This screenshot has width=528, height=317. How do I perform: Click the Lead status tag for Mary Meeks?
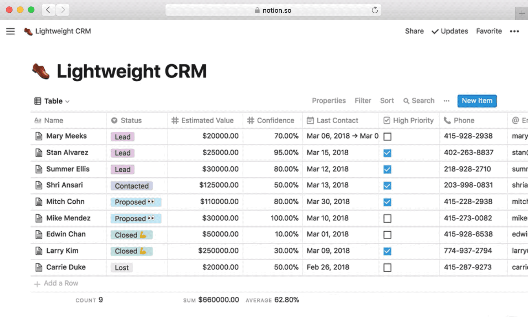122,137
